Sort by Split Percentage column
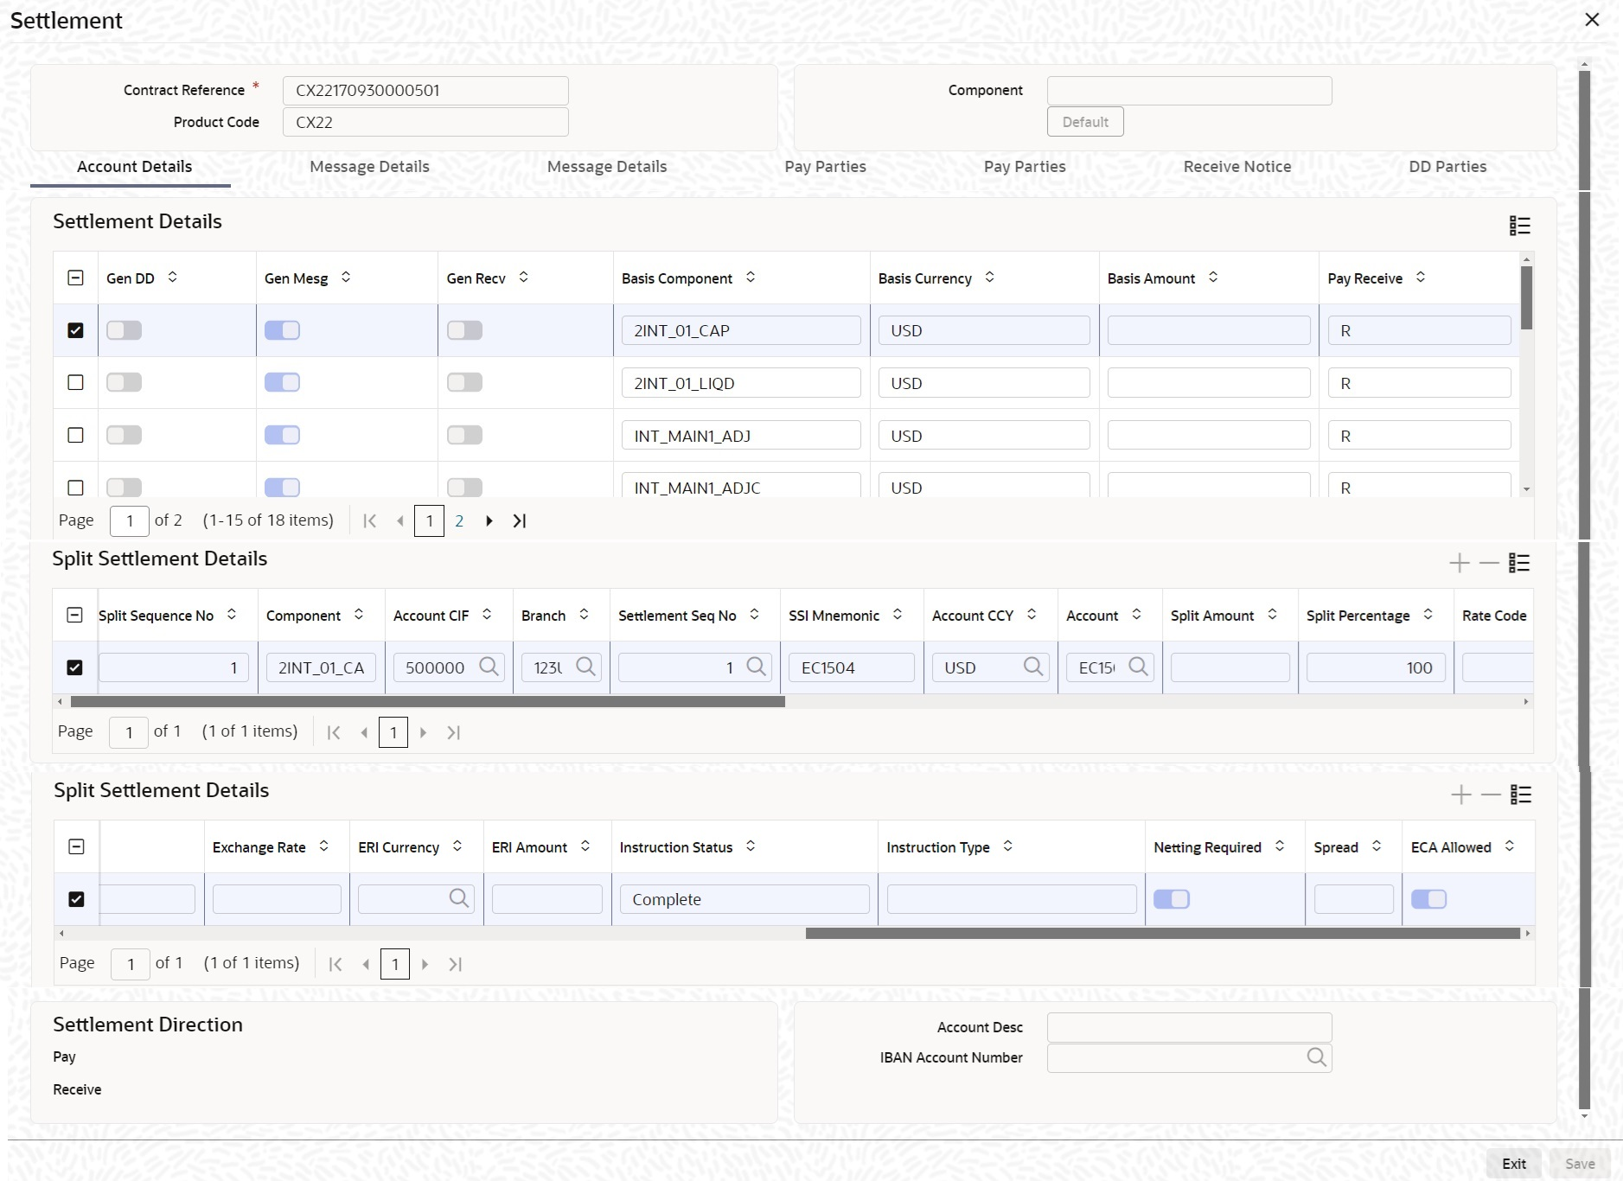The height and width of the screenshot is (1181, 1623). pyautogui.click(x=1428, y=614)
